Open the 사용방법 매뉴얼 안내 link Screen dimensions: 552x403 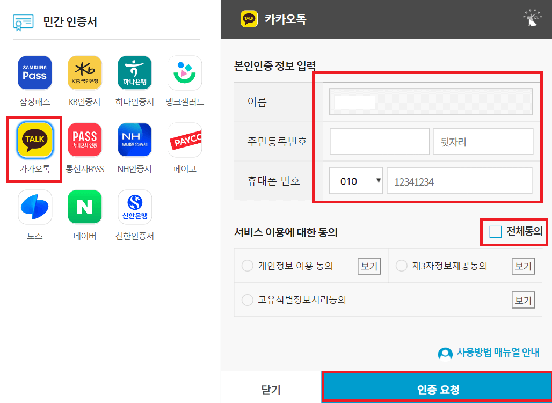498,353
